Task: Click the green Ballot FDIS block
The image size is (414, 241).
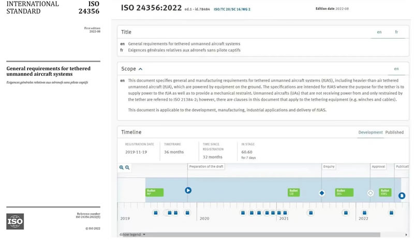Action: (385, 192)
